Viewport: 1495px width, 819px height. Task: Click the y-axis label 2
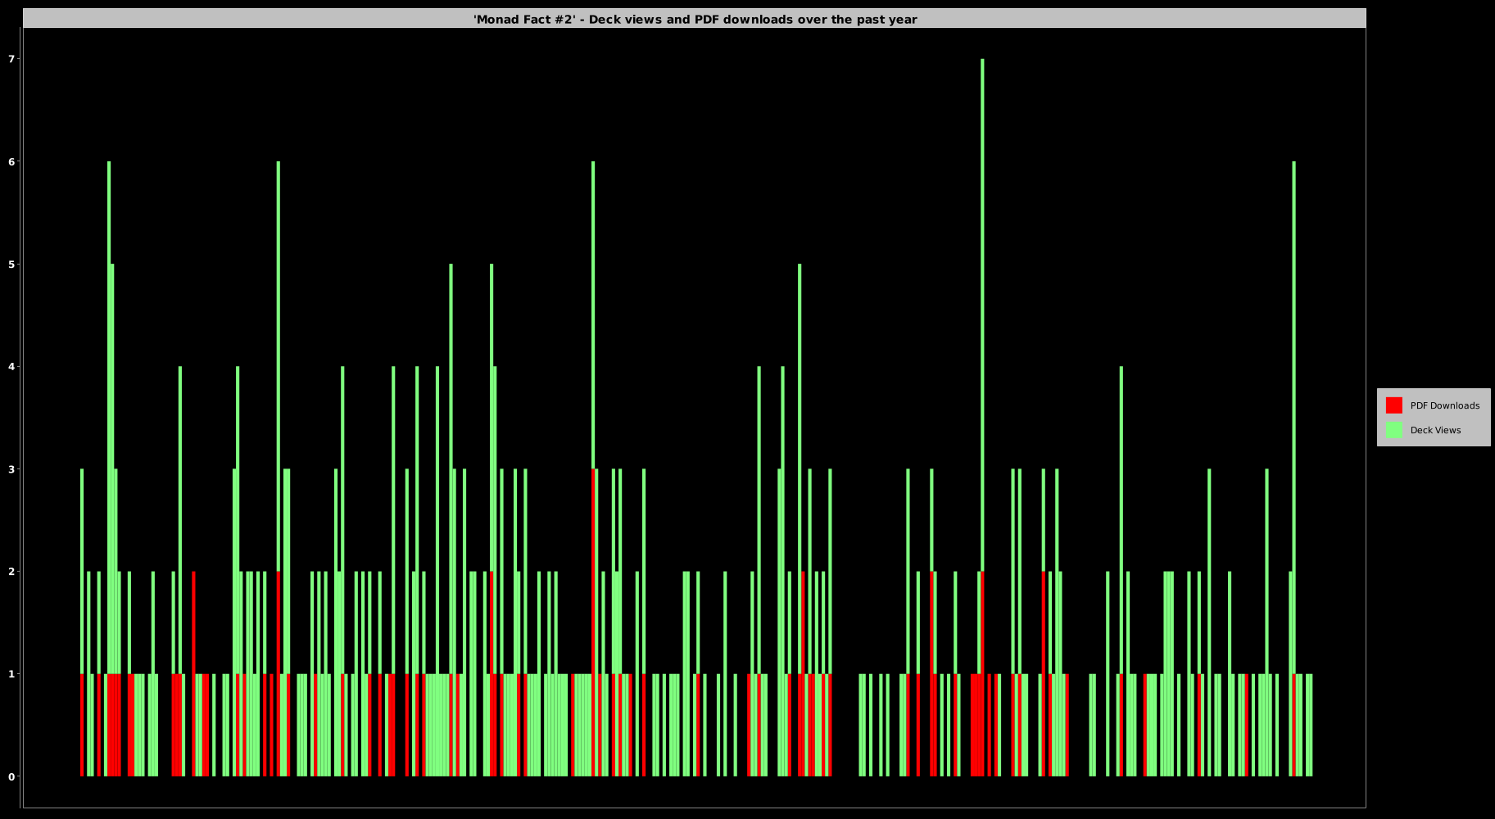[11, 572]
